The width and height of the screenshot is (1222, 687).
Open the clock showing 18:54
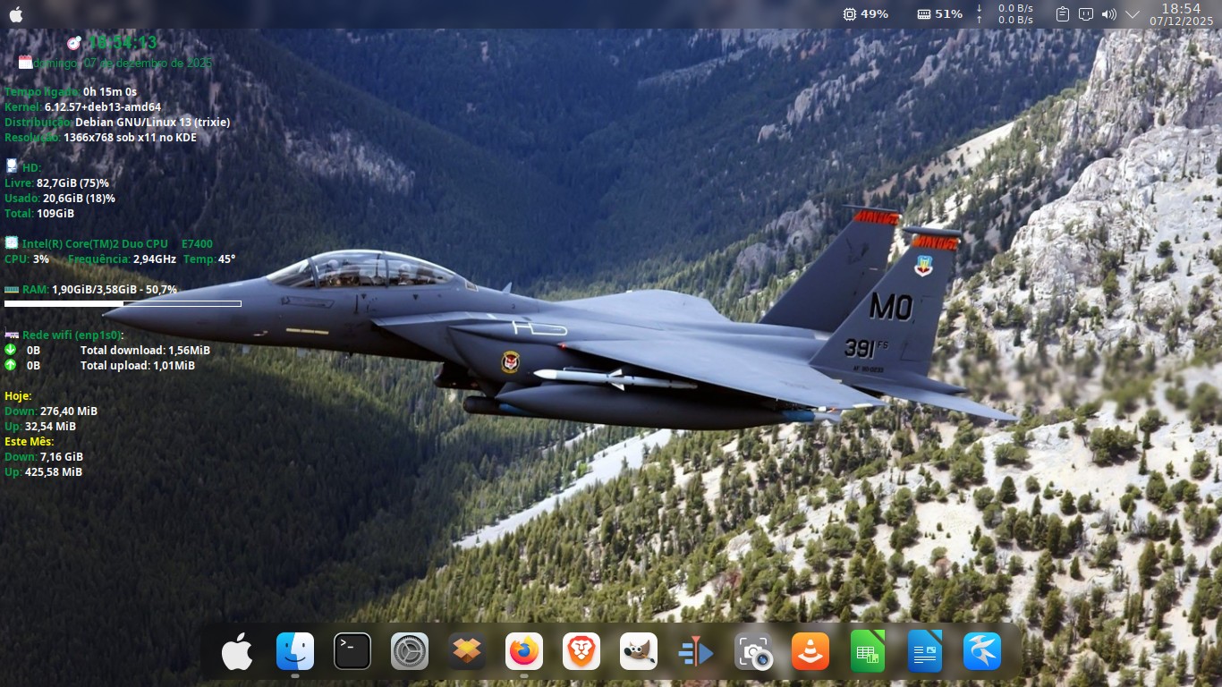(x=1181, y=14)
